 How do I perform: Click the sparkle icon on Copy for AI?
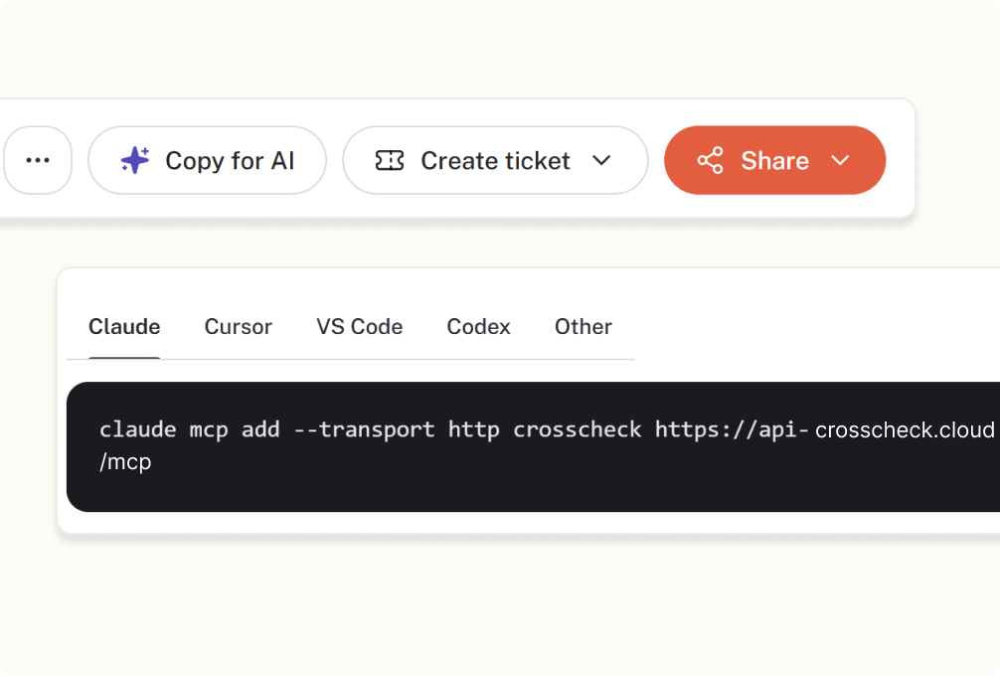[135, 160]
